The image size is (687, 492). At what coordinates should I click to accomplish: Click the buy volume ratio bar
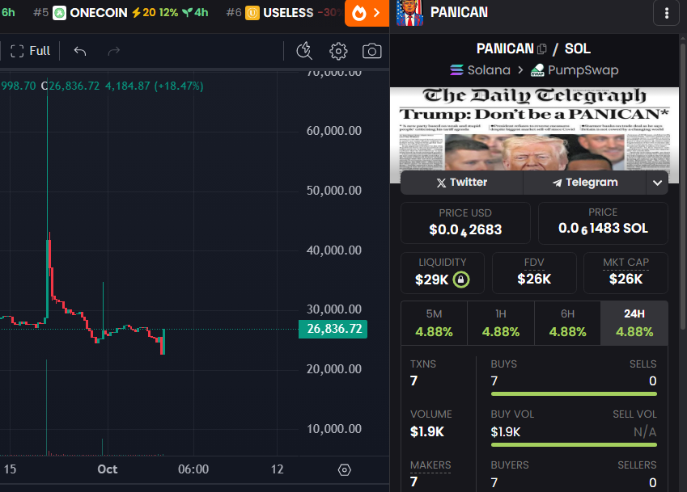point(574,445)
